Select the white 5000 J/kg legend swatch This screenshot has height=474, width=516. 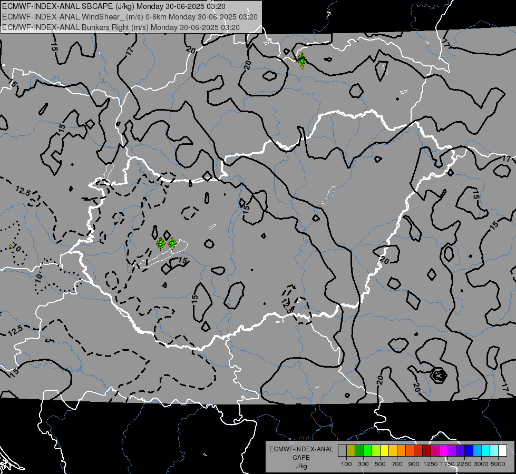(502, 451)
